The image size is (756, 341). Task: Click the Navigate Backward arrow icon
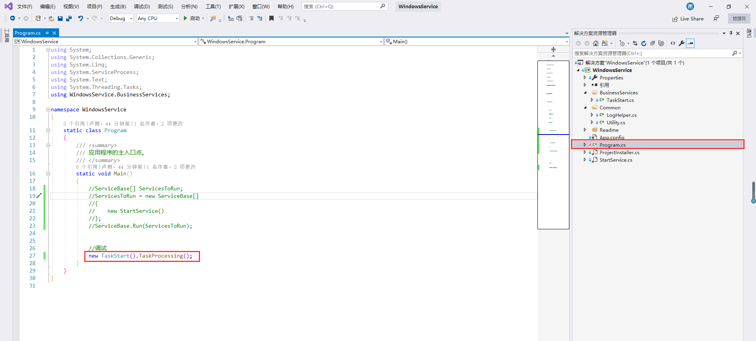click(x=13, y=18)
